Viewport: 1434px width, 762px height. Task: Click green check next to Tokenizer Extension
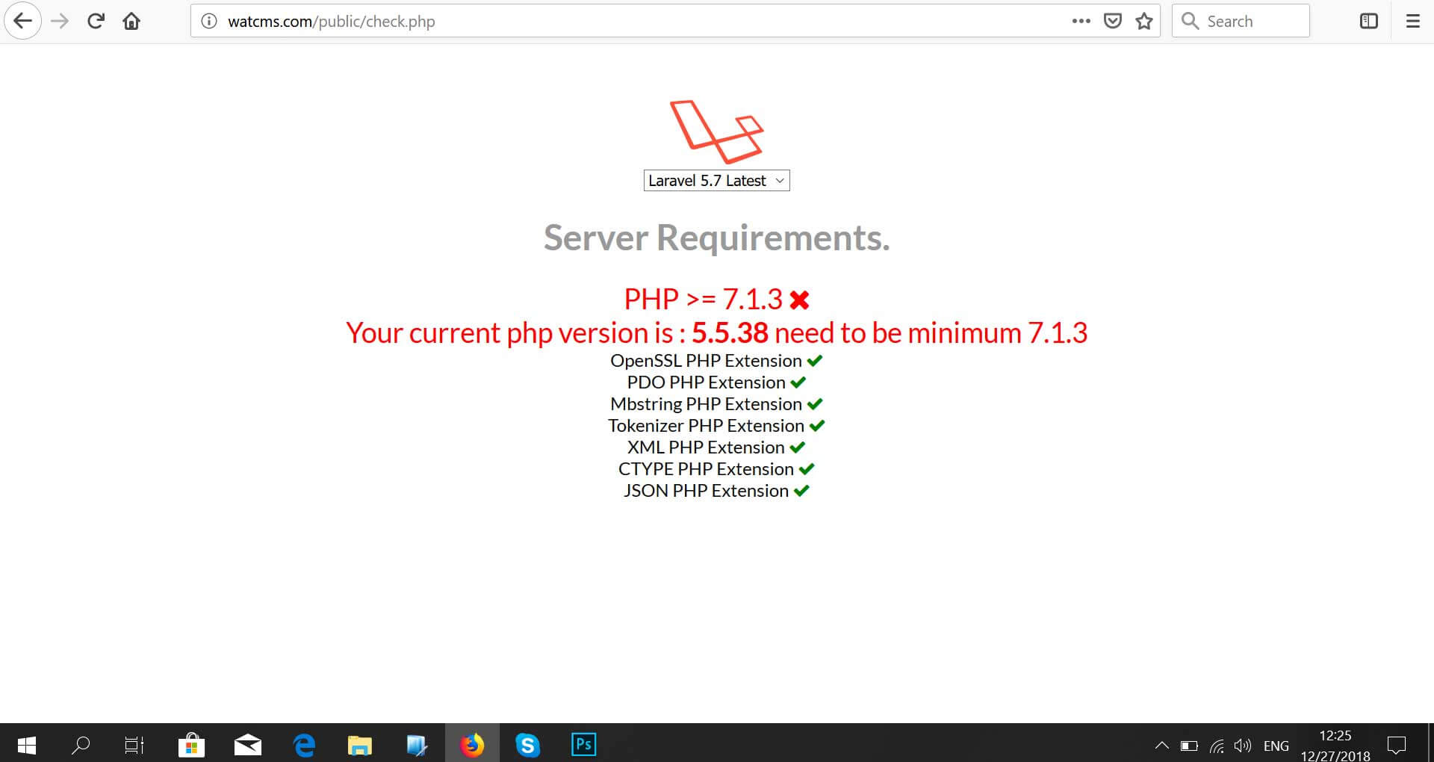pyautogui.click(x=817, y=426)
